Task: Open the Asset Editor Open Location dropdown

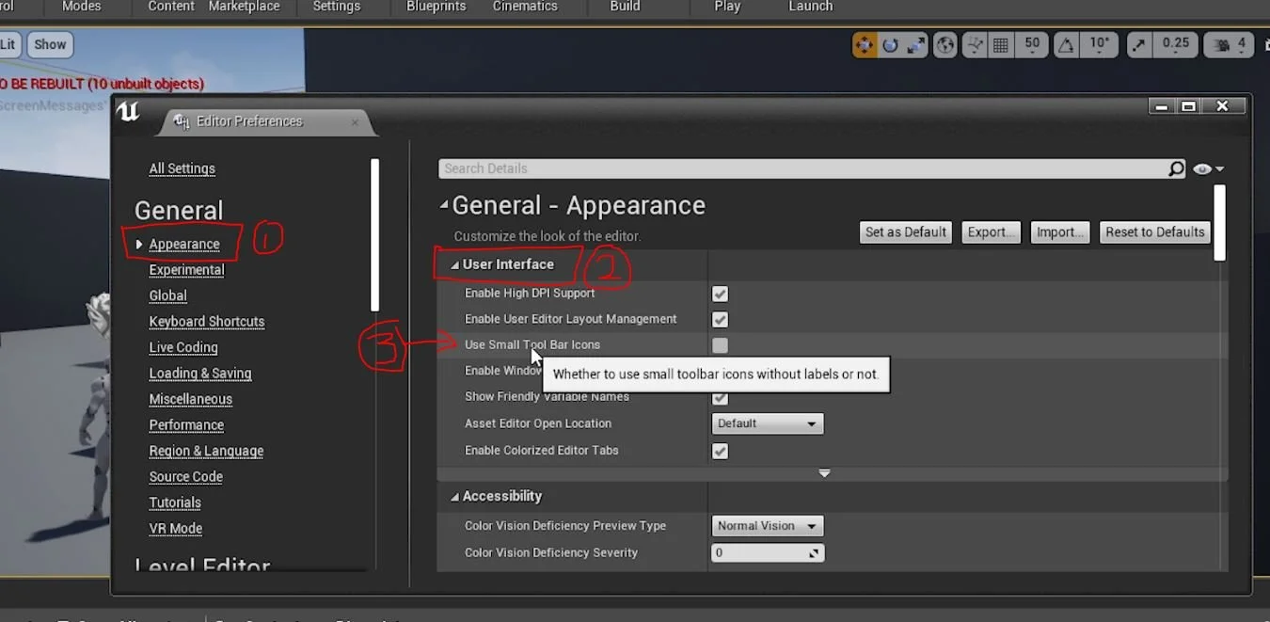Action: point(767,423)
